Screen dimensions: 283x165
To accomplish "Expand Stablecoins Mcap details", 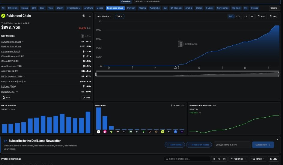I will (23, 42).
